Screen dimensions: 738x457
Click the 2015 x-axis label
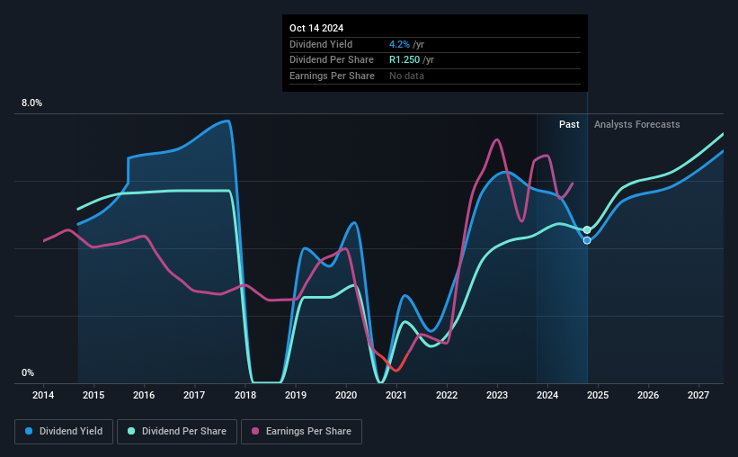(93, 395)
